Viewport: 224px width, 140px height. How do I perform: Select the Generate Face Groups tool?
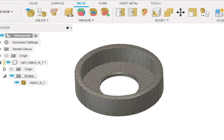tap(81, 12)
